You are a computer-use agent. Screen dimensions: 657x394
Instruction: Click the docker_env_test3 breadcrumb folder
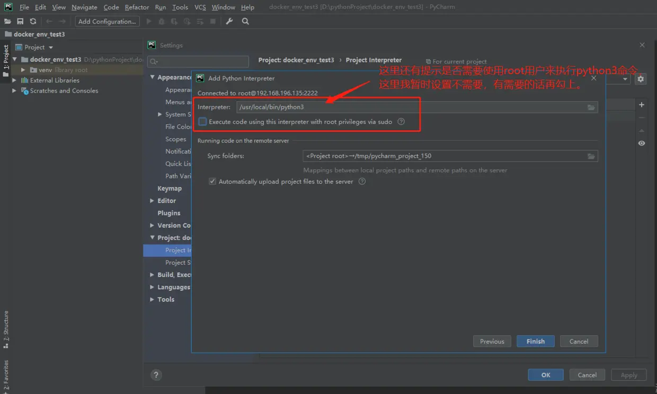pos(34,34)
